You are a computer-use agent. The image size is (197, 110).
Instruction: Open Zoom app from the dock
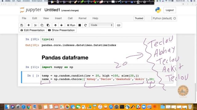[144, 107]
